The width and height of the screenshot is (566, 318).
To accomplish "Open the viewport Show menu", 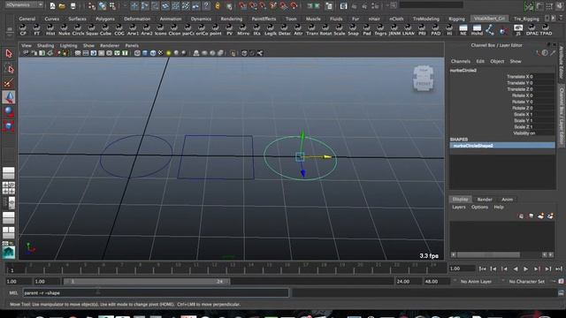I will point(88,46).
